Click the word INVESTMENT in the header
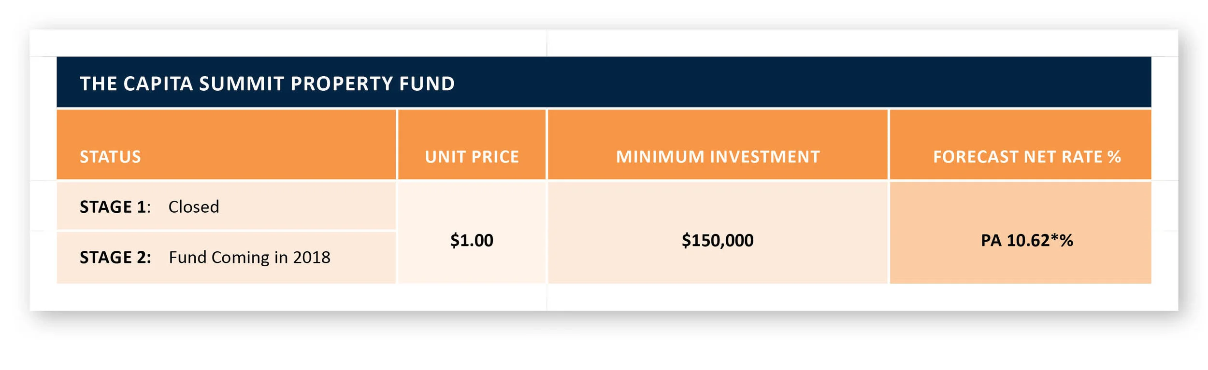 click(765, 157)
